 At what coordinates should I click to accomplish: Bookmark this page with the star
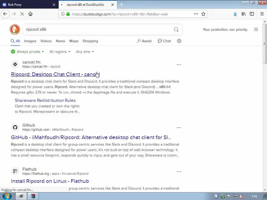(x=203, y=14)
